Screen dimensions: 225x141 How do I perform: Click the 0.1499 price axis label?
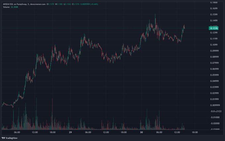tap(214, 21)
